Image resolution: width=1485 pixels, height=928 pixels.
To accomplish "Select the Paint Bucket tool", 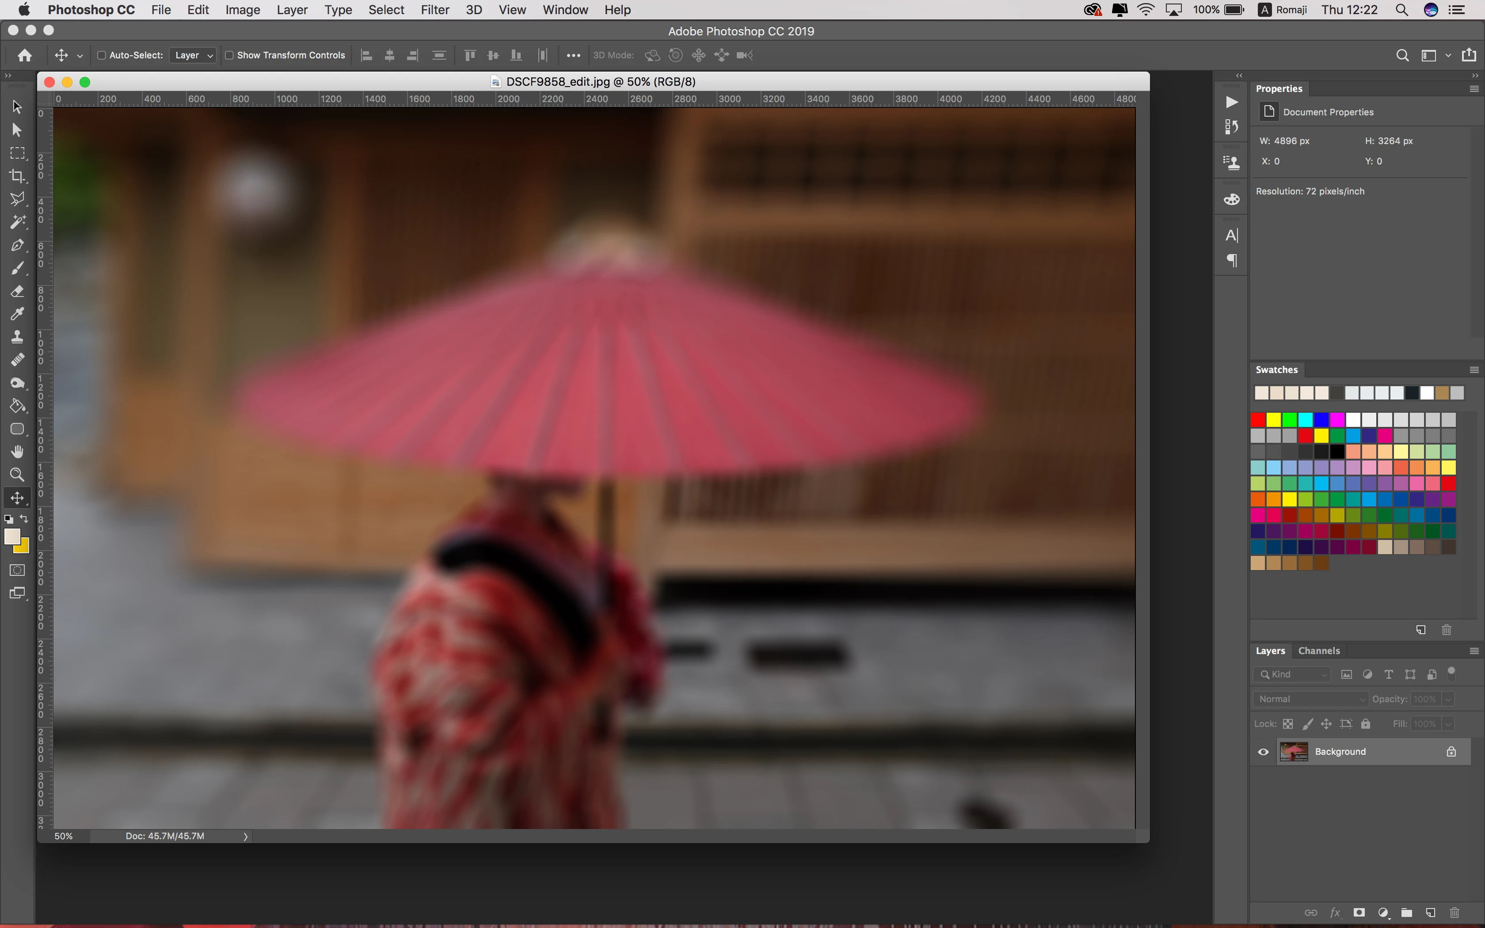I will [17, 406].
